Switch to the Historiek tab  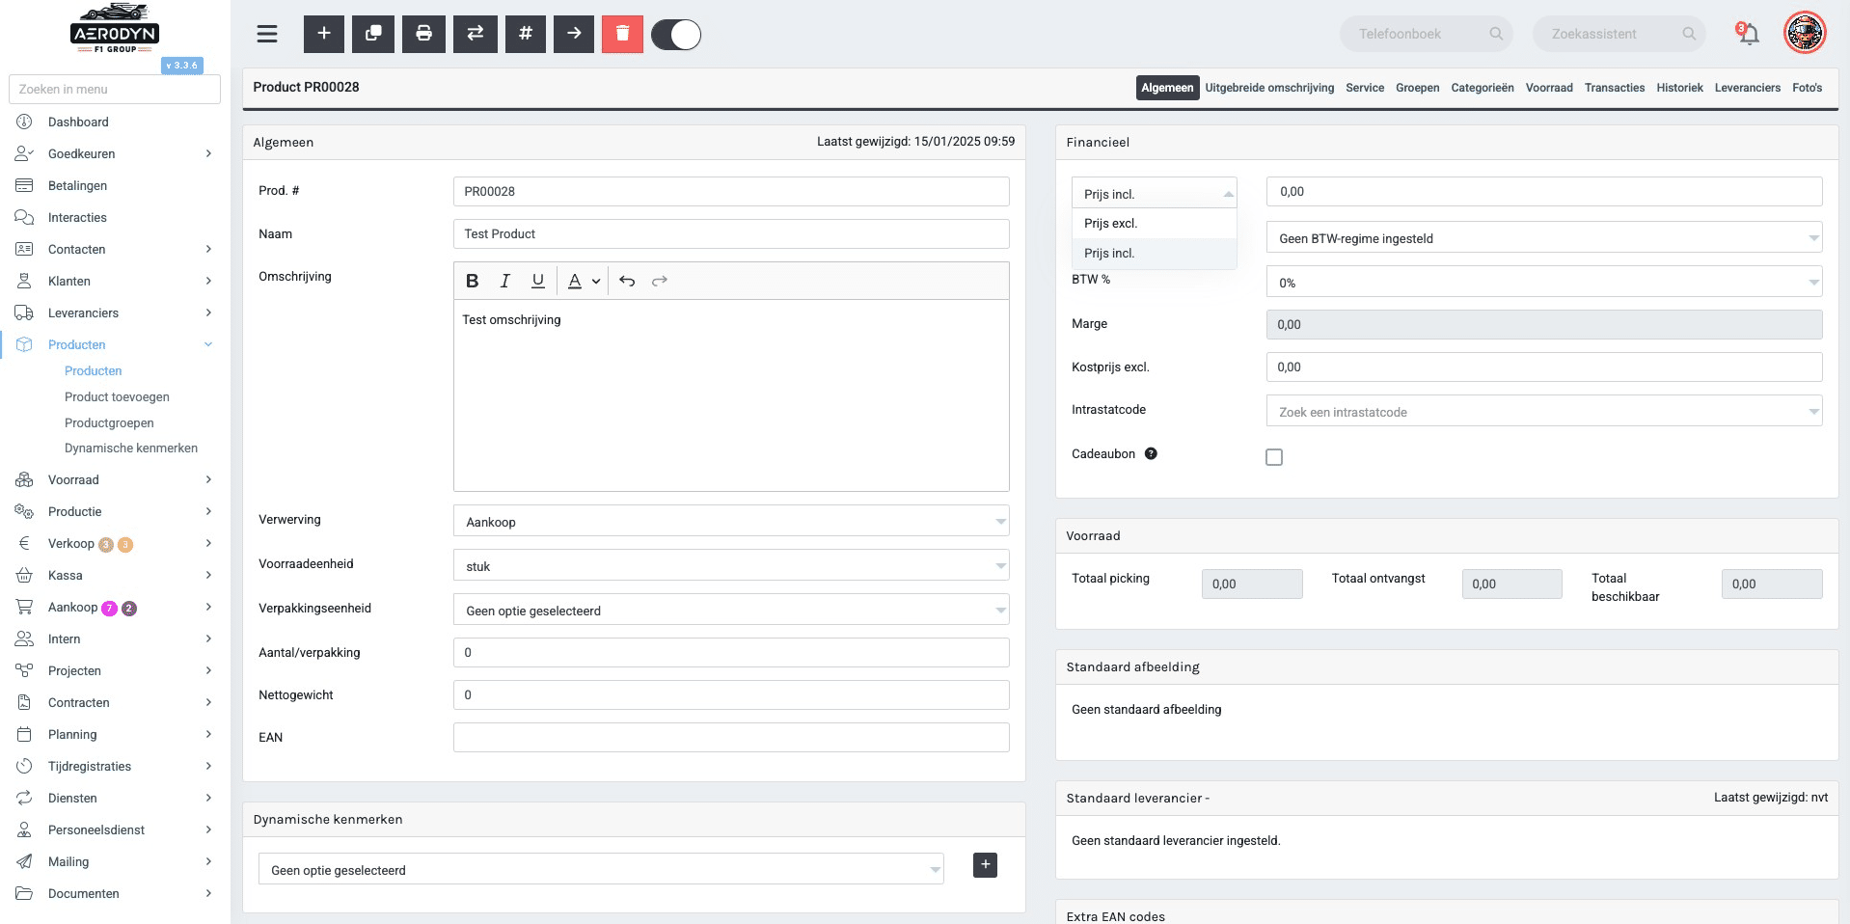pos(1679,88)
